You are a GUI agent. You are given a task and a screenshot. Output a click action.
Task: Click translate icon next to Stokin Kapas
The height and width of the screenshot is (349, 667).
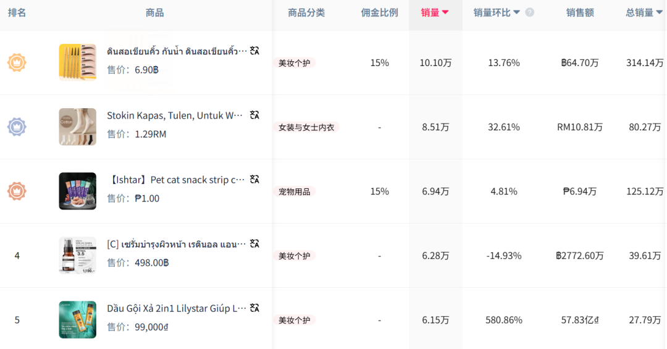(254, 115)
